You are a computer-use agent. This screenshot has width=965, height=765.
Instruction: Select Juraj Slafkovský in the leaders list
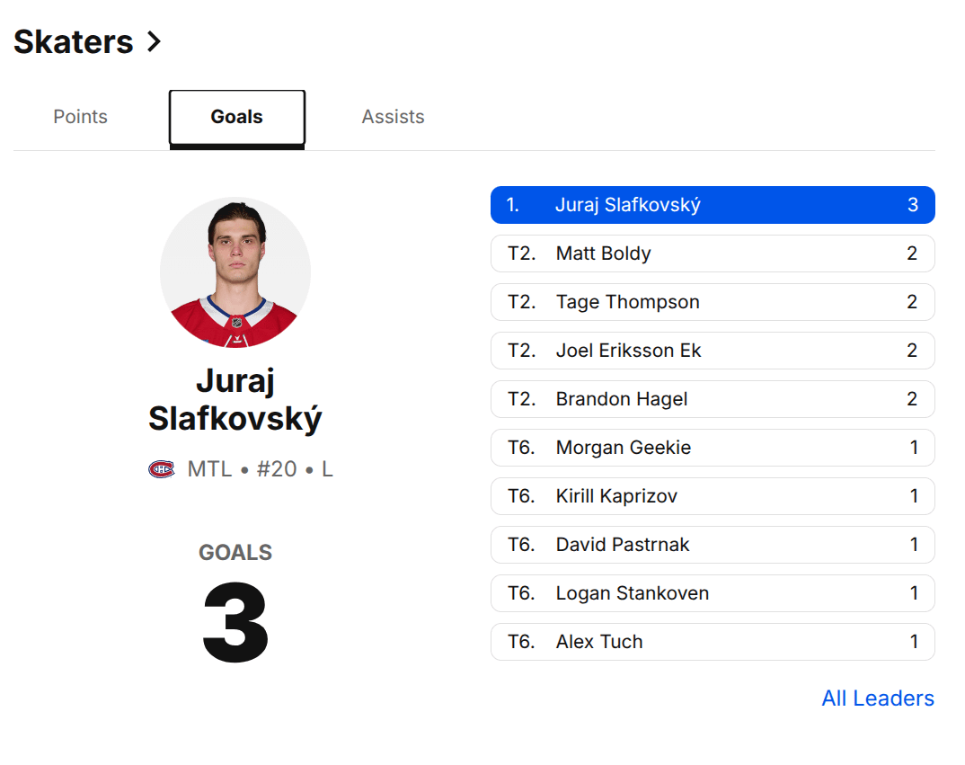point(713,205)
